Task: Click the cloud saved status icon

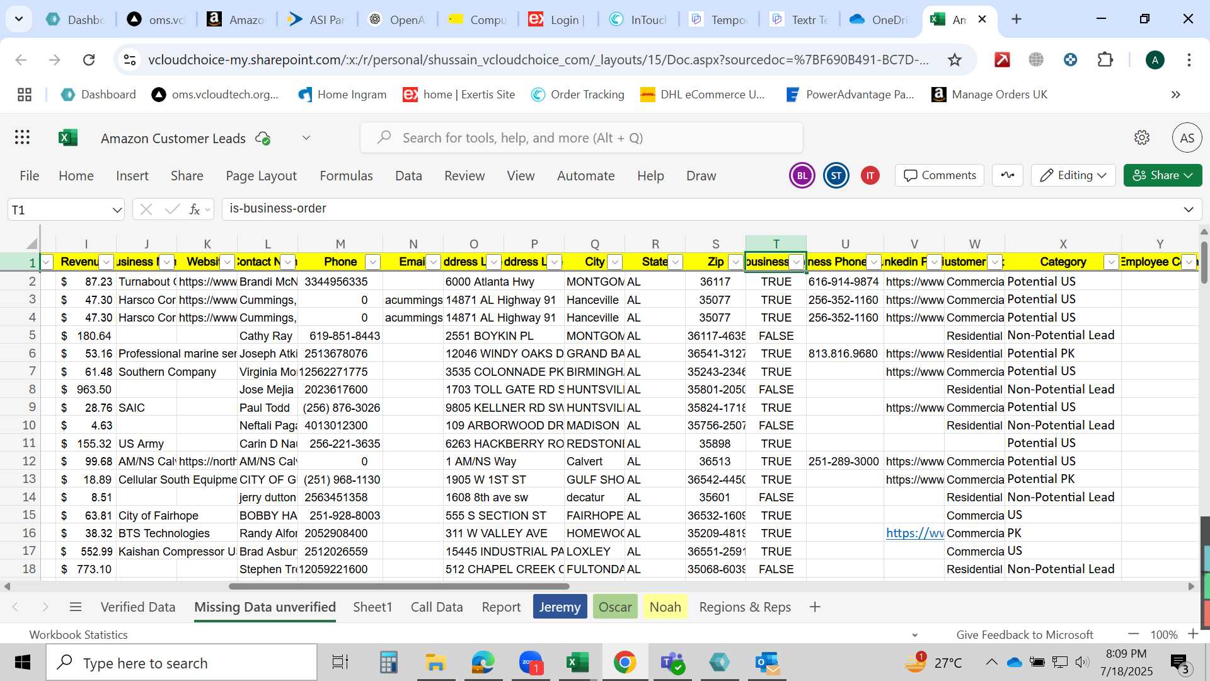Action: click(x=263, y=138)
